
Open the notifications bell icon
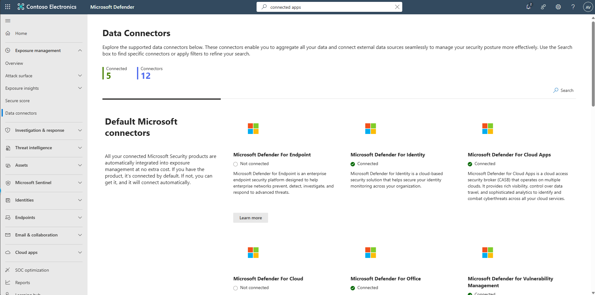pos(528,7)
